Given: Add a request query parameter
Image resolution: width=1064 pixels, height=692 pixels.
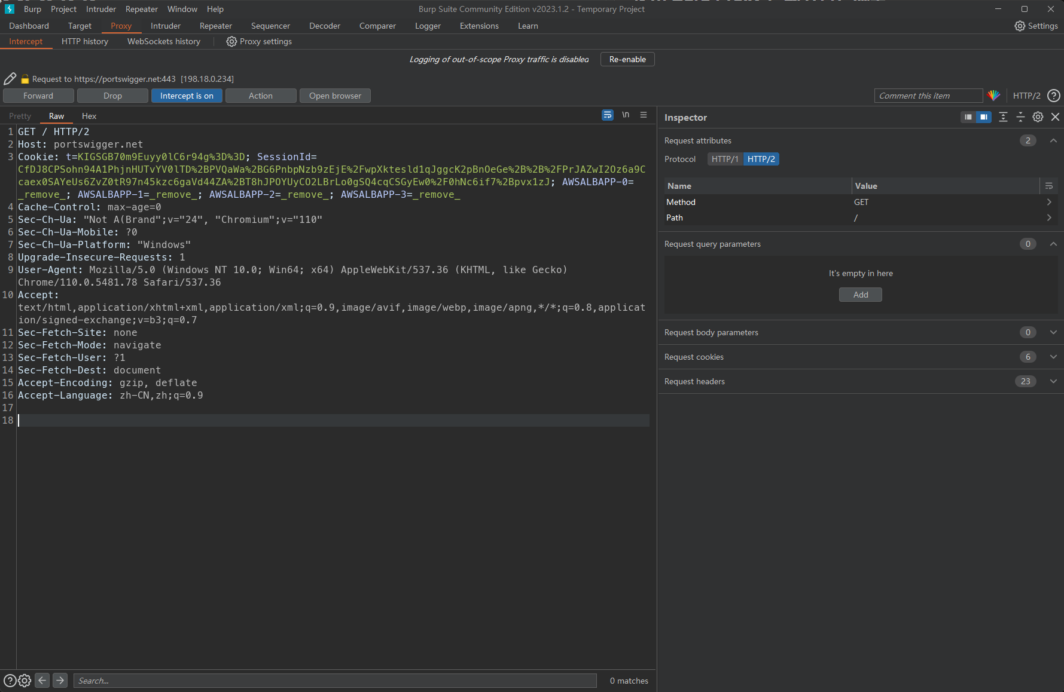Looking at the screenshot, I should point(861,295).
